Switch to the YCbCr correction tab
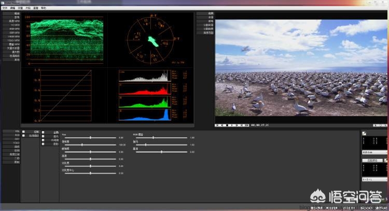 pyautogui.click(x=10, y=143)
